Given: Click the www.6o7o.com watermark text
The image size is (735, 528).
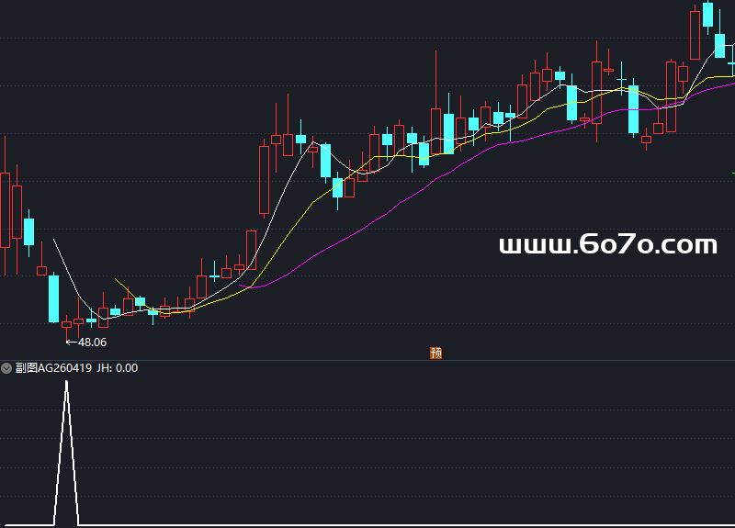Looking at the screenshot, I should pyautogui.click(x=607, y=245).
